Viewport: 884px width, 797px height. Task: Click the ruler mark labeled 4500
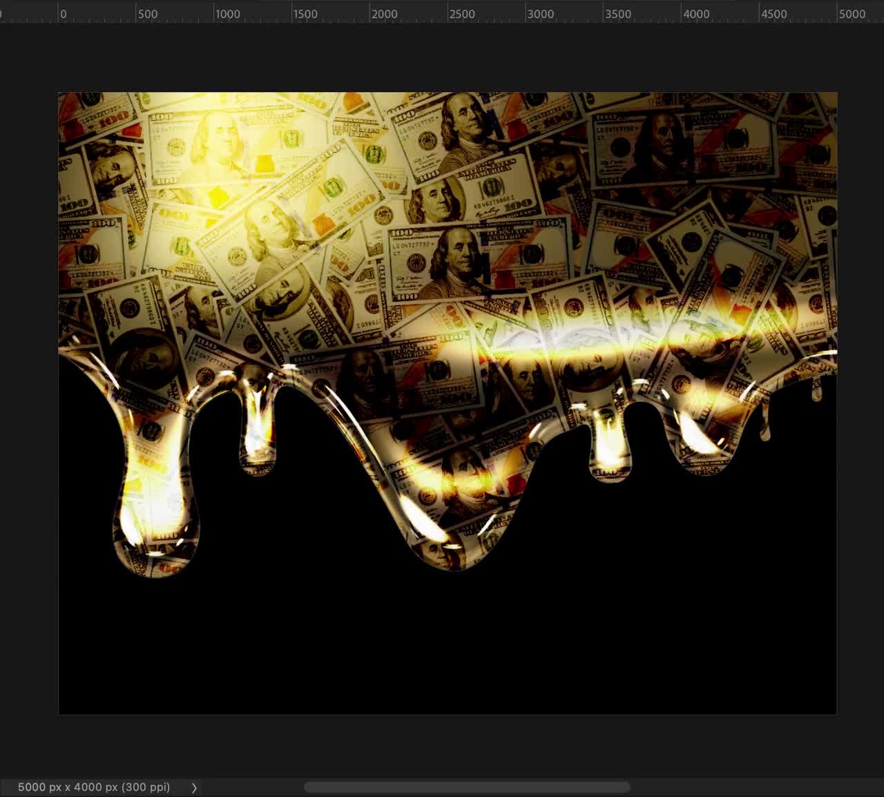pos(774,14)
